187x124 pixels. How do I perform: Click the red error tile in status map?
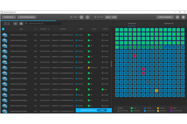(x=134, y=56)
